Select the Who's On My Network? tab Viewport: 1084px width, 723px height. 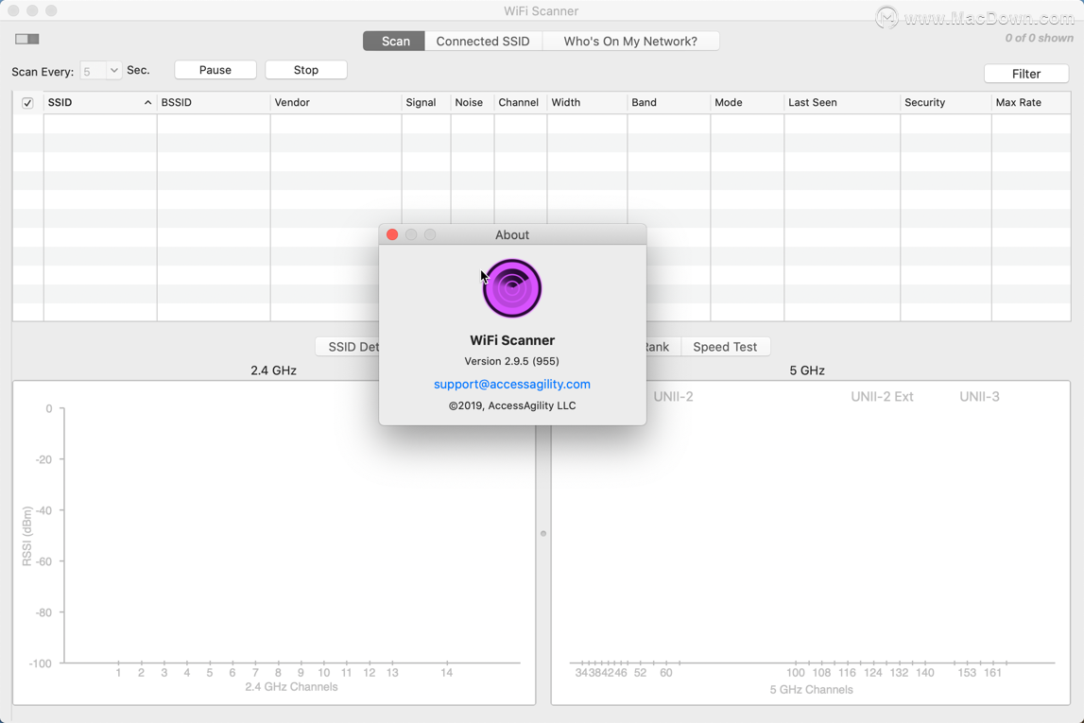pyautogui.click(x=630, y=42)
